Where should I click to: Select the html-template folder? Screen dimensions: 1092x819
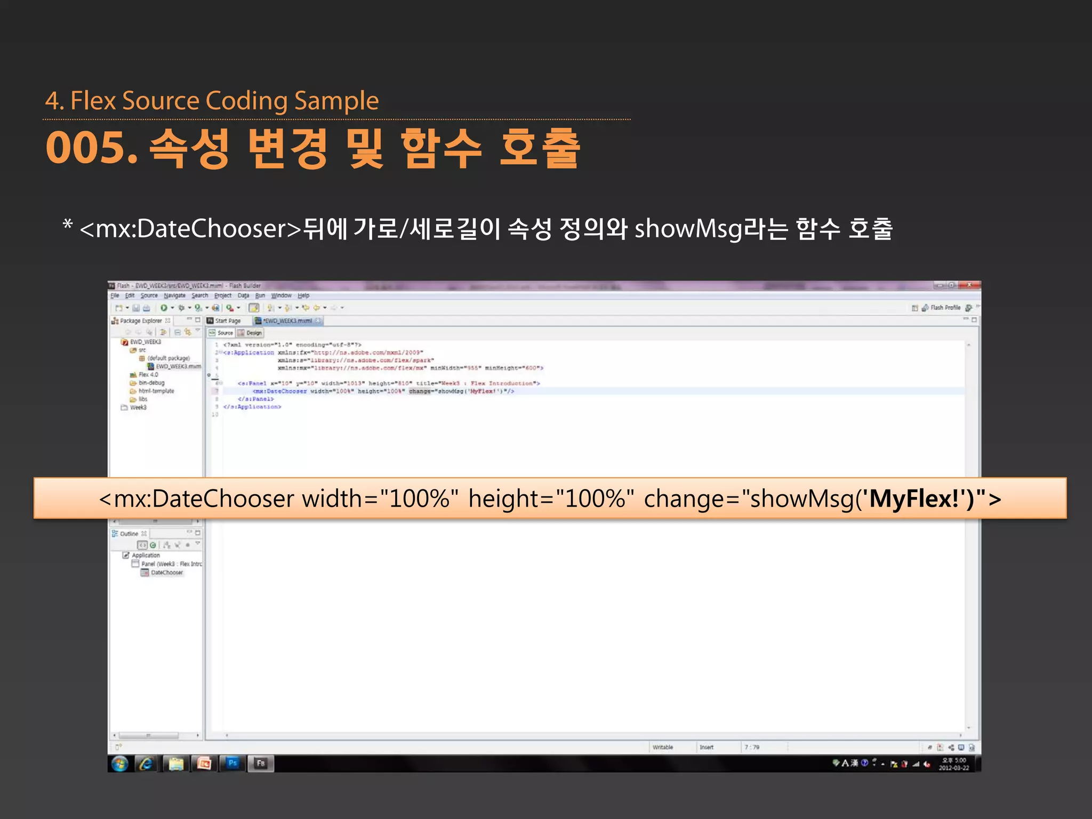click(152, 391)
